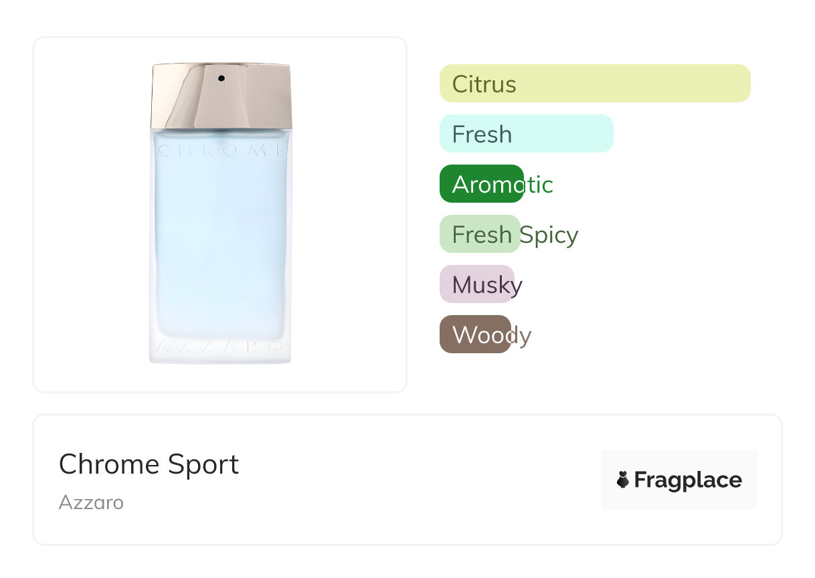Visit the Fragplace wordmark text
Image resolution: width=815 pixels, height=578 pixels.
688,480
